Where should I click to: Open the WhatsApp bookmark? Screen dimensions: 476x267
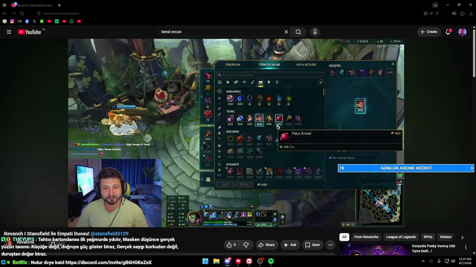coord(71,22)
